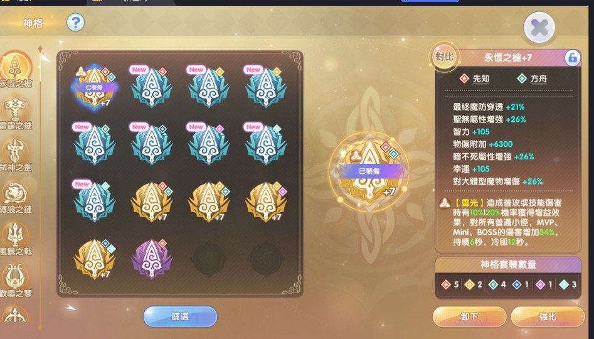Image resolution: width=594 pixels, height=339 pixels.
Task: Close the divinity panel with X
Action: [x=539, y=28]
